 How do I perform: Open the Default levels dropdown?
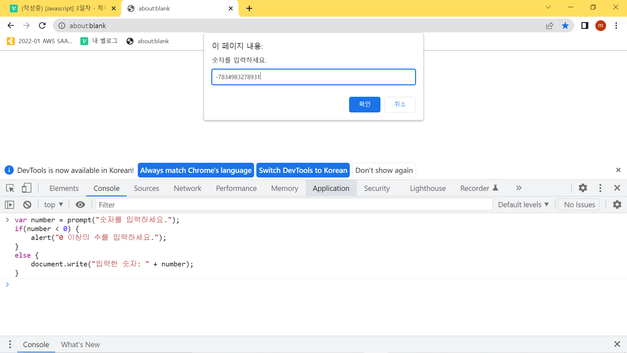click(x=523, y=205)
